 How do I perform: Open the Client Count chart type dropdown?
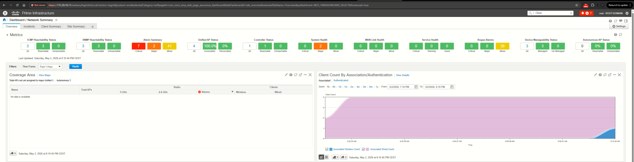pyautogui.click(x=335, y=157)
